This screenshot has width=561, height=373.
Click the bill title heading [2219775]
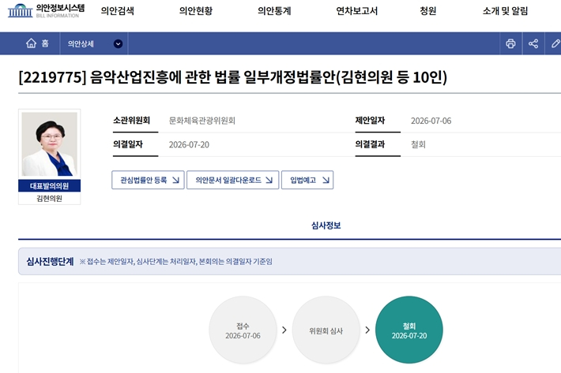[232, 76]
